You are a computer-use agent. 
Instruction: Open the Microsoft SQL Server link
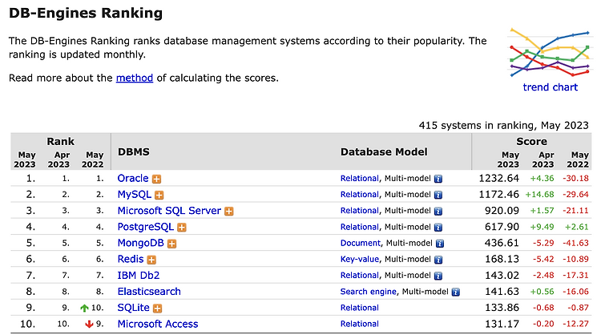tap(169, 211)
